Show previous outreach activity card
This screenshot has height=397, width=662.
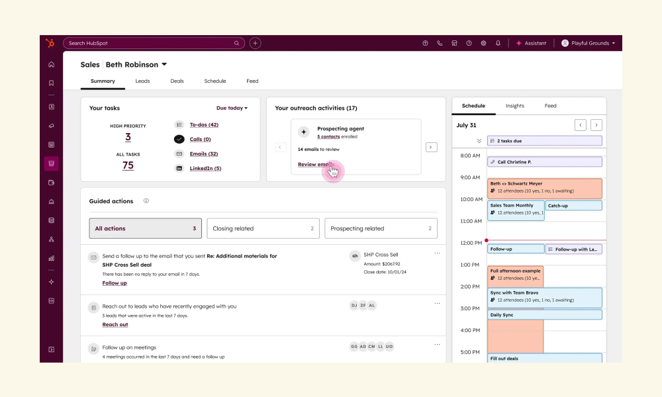click(x=280, y=148)
